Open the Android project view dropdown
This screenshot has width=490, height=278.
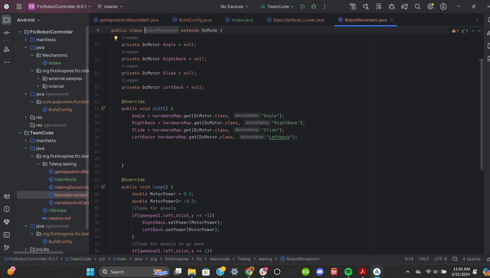pyautogui.click(x=28, y=20)
